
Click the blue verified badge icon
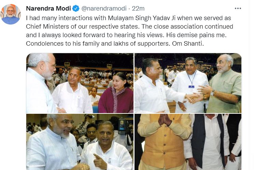[76, 9]
